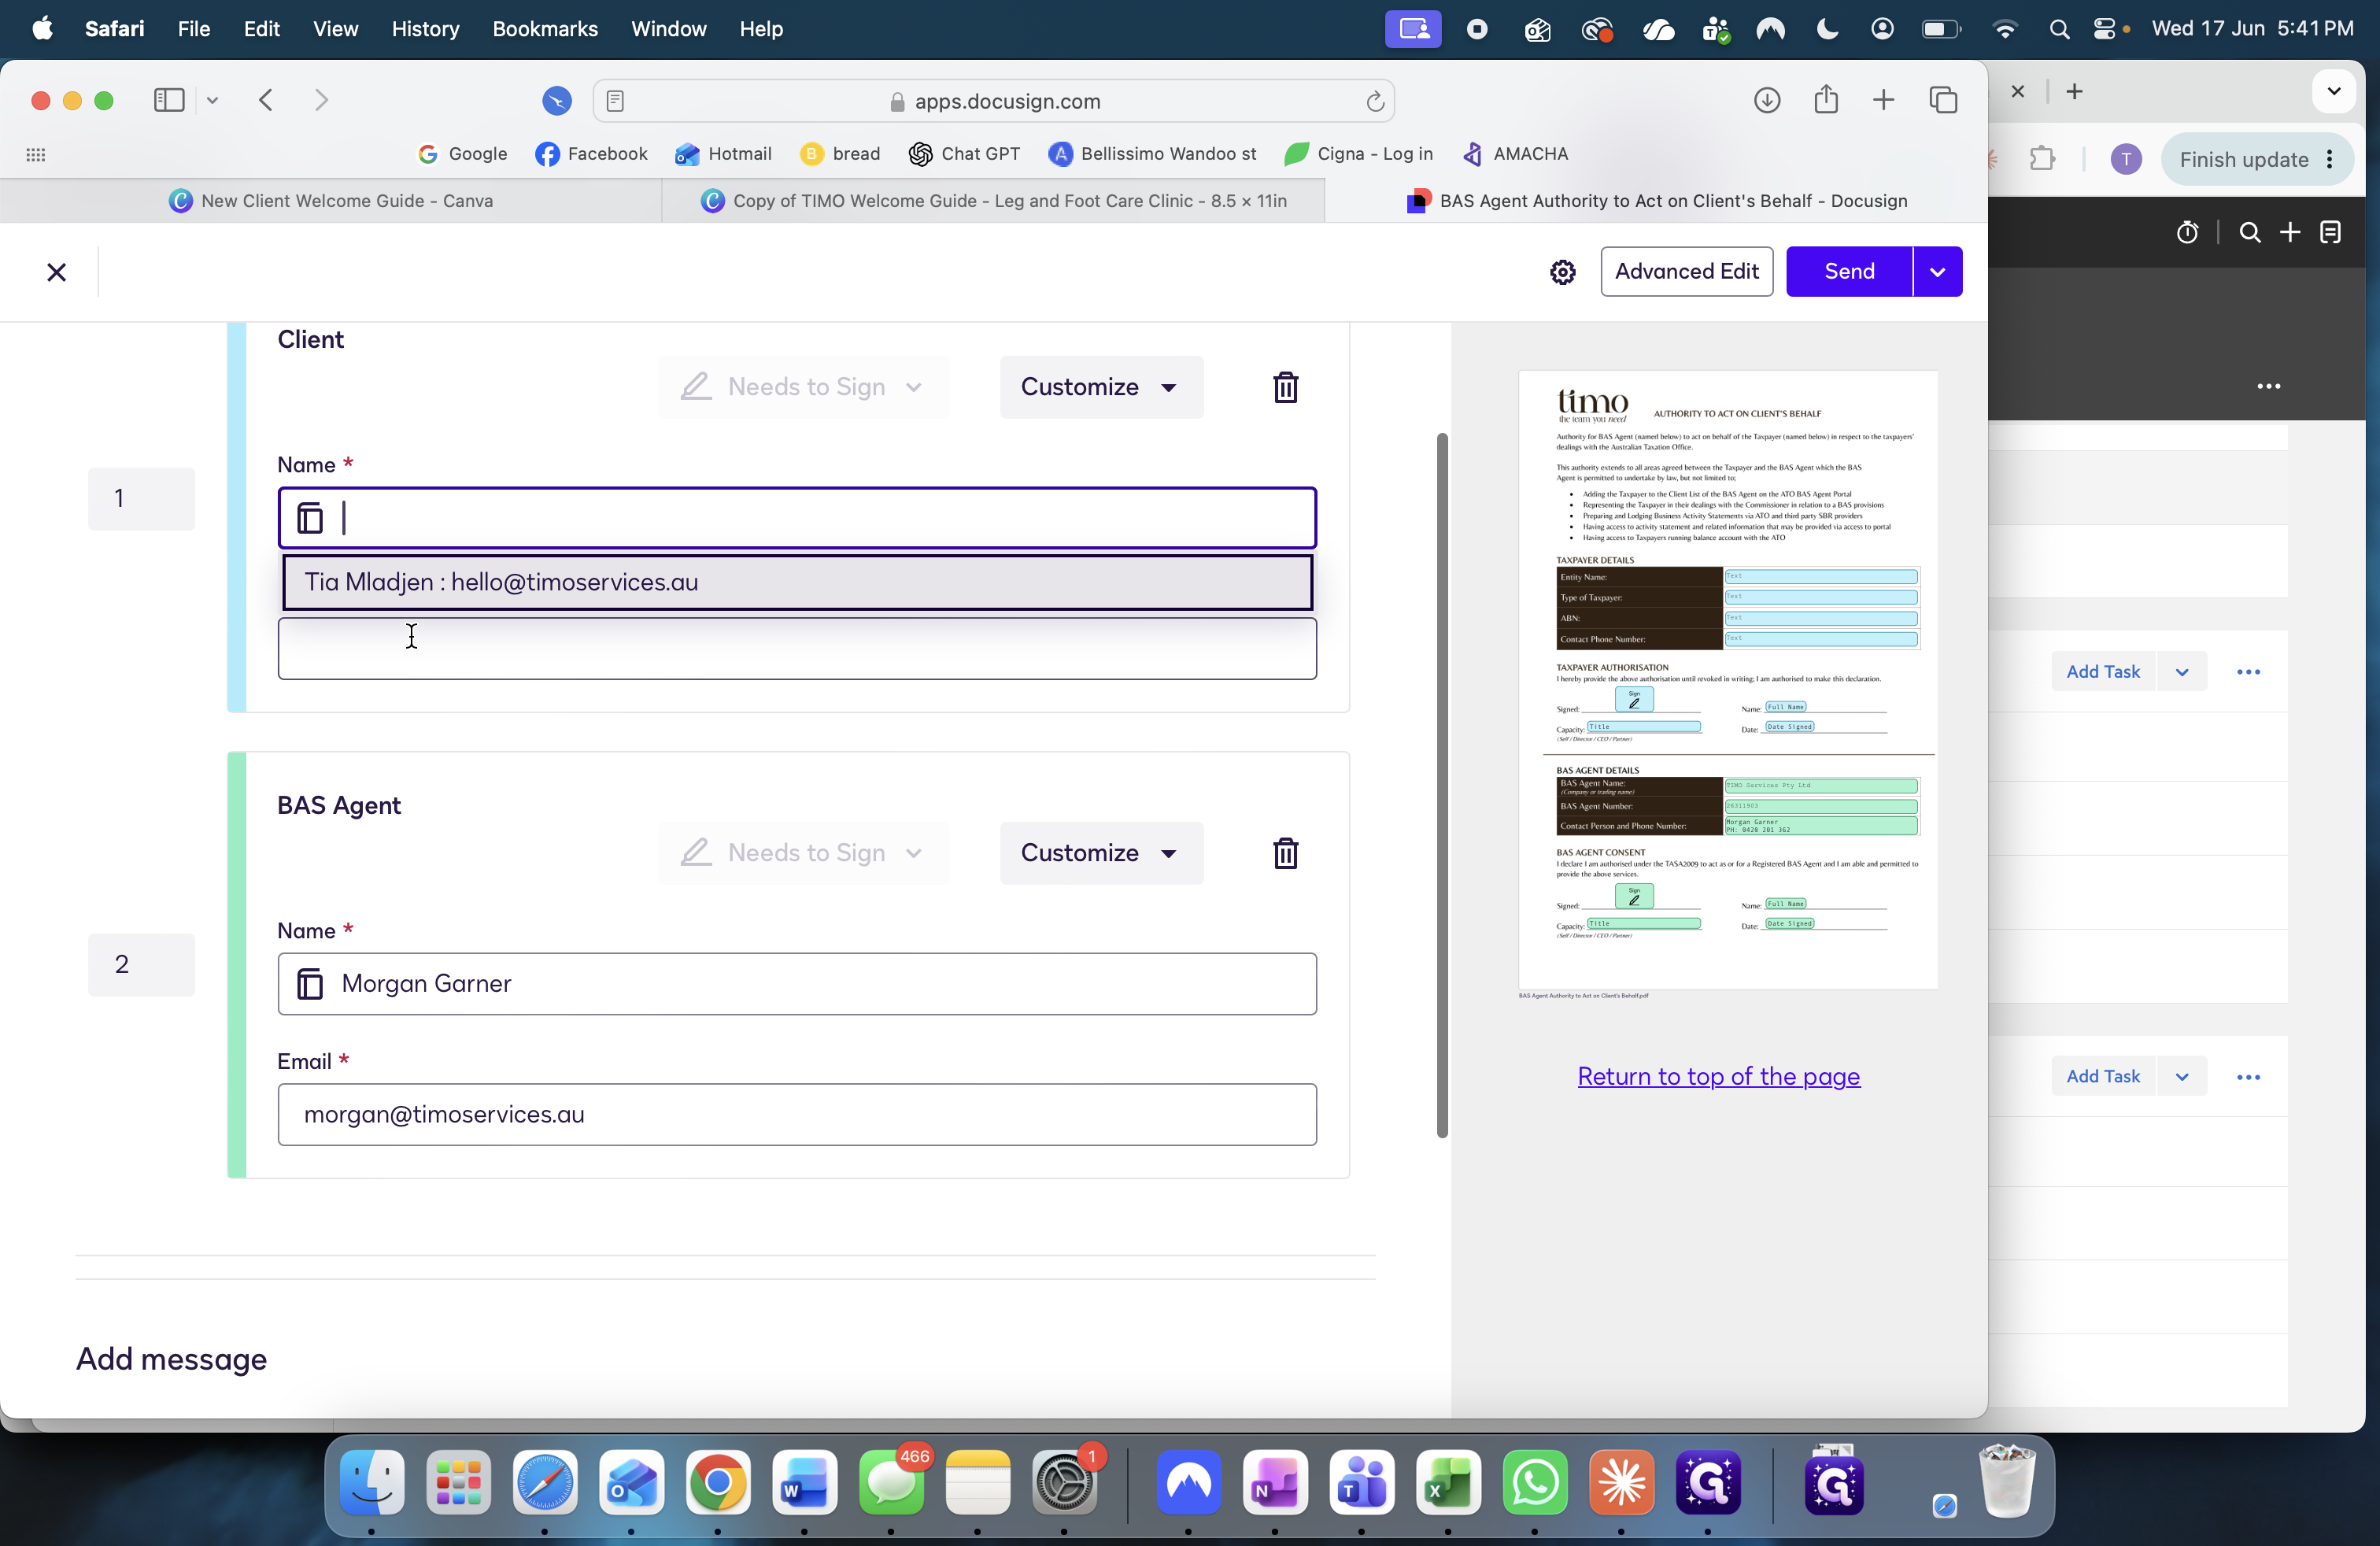Open the Bookmarks menu
This screenshot has height=1546, width=2380.
545,29
